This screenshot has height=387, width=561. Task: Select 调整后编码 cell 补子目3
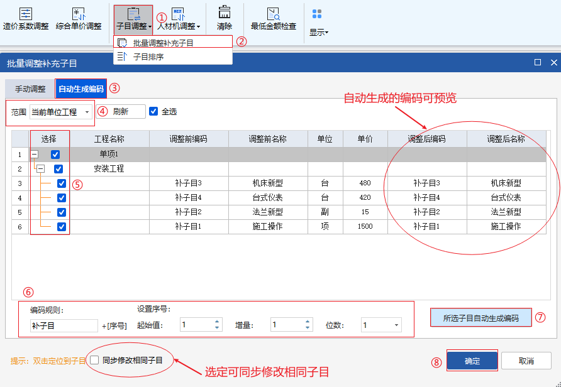click(427, 183)
